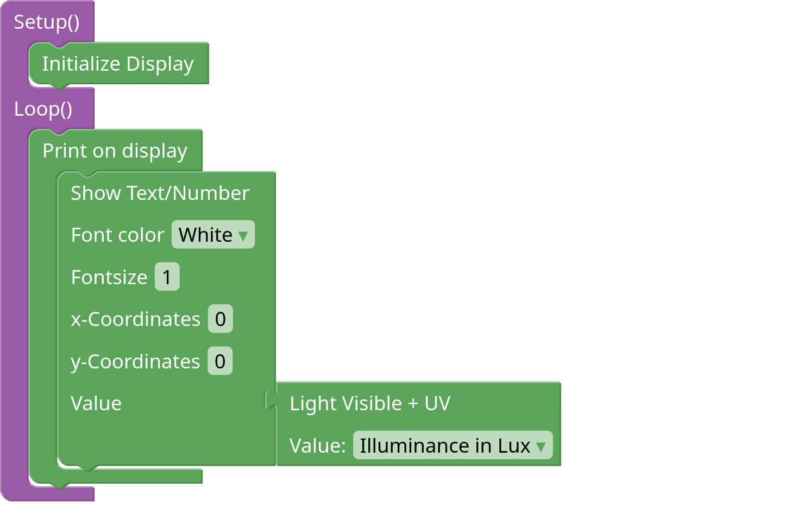
Task: Click the White dropdown arrow
Action: (x=243, y=236)
